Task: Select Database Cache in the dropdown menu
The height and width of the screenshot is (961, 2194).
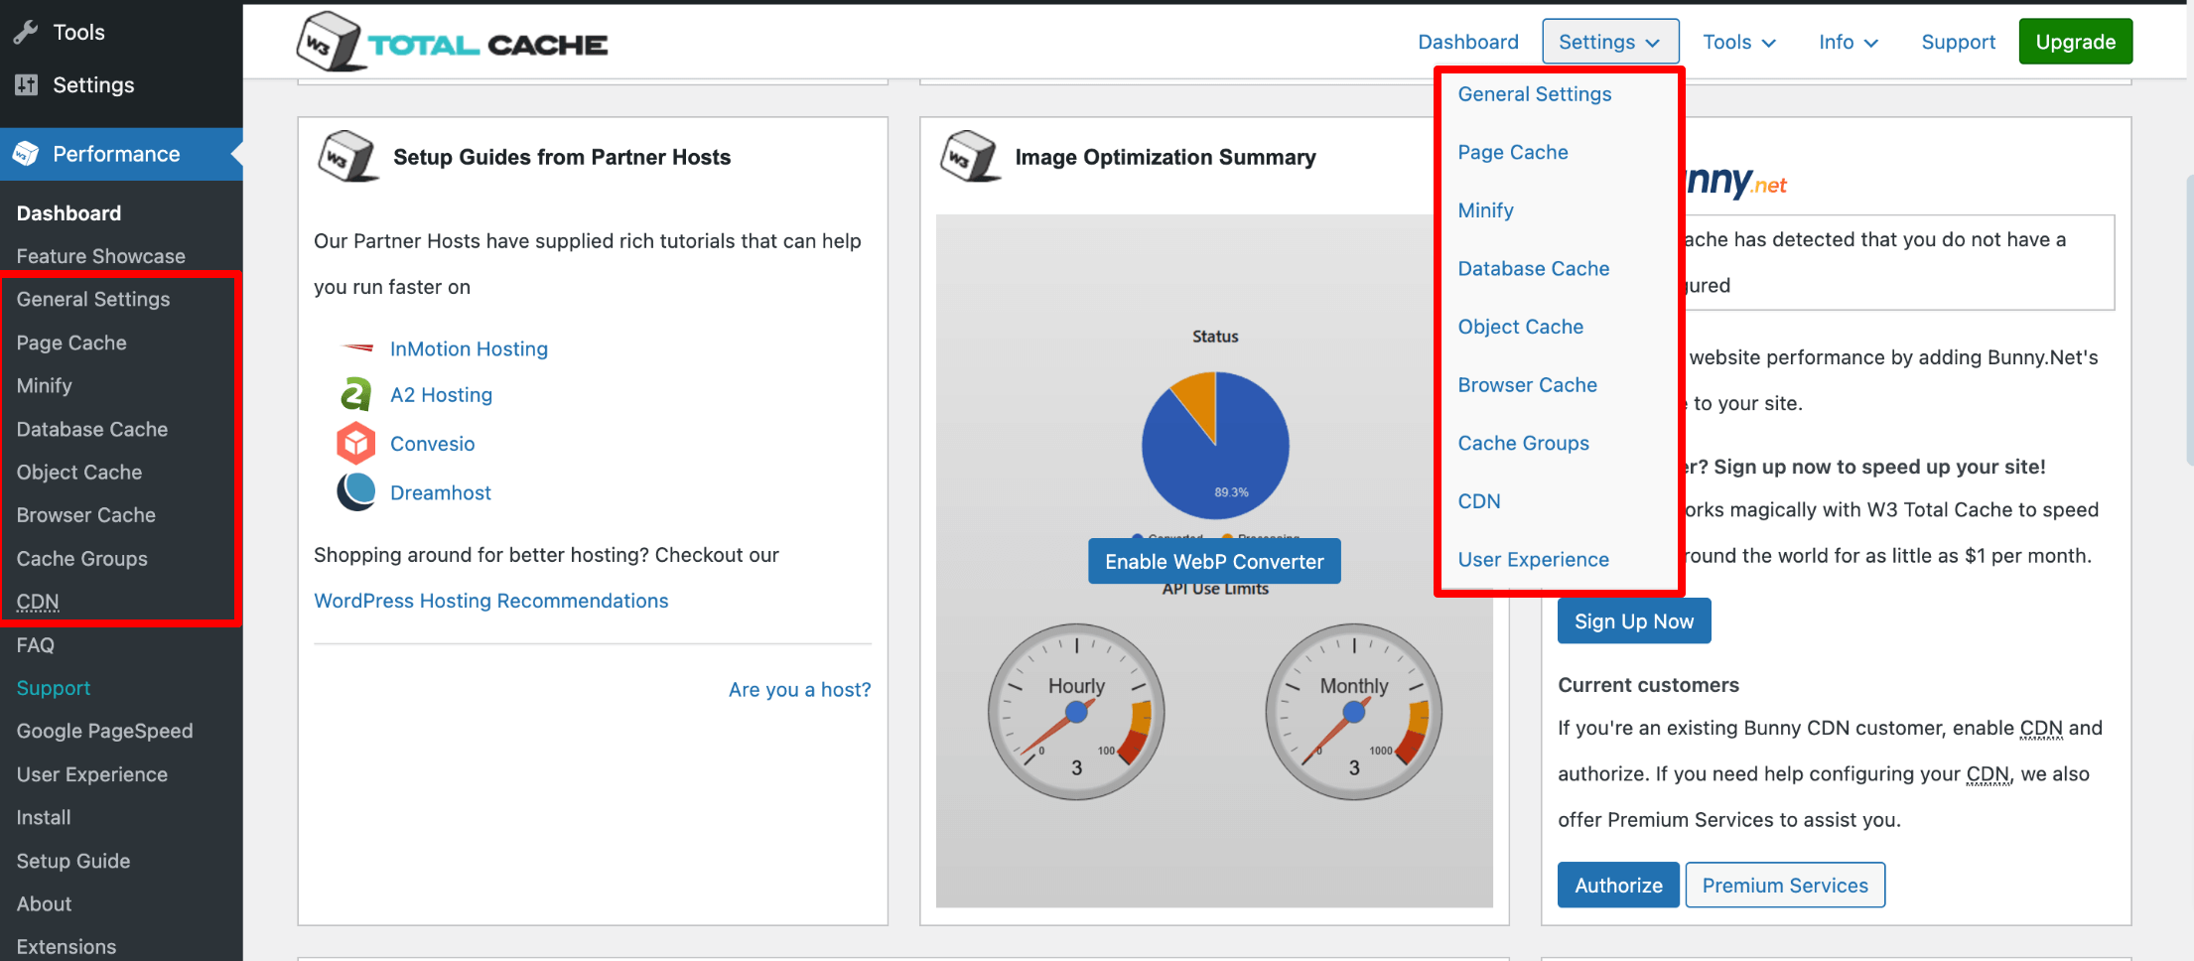Action: 1534,268
